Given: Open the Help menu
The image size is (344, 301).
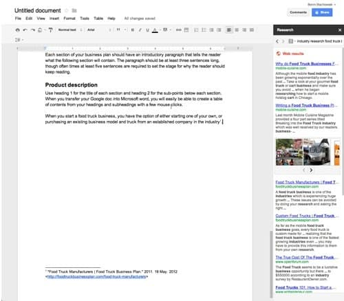Looking at the screenshot, I should point(111,19).
